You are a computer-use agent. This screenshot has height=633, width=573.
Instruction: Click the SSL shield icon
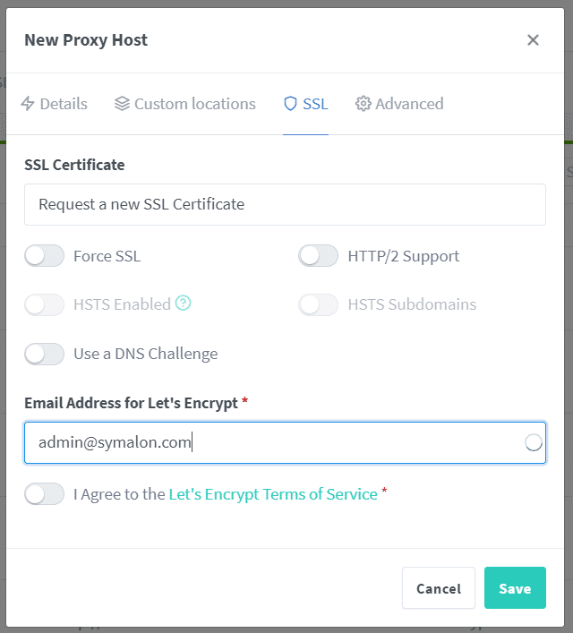pyautogui.click(x=290, y=104)
